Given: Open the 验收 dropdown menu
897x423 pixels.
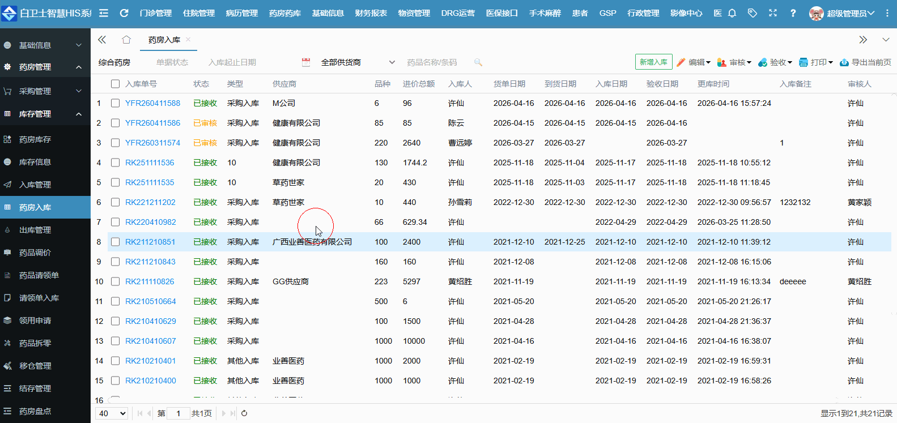Looking at the screenshot, I should [x=775, y=62].
